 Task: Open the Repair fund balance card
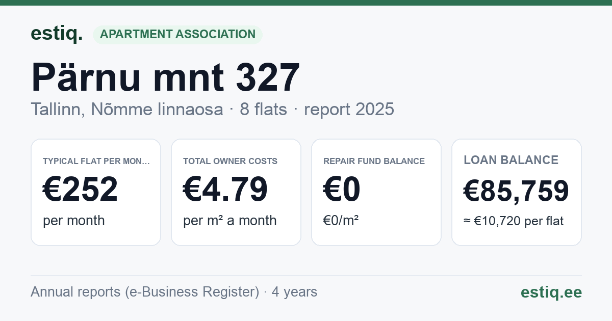[376, 192]
